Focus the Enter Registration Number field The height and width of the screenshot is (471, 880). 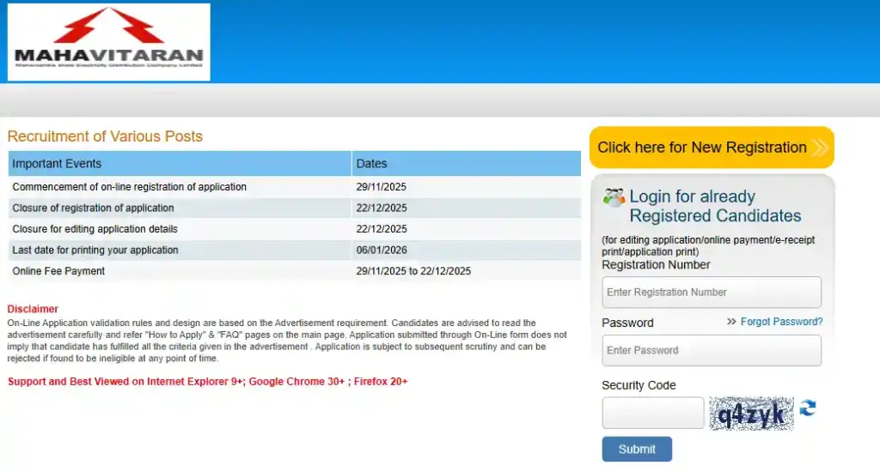[711, 293]
